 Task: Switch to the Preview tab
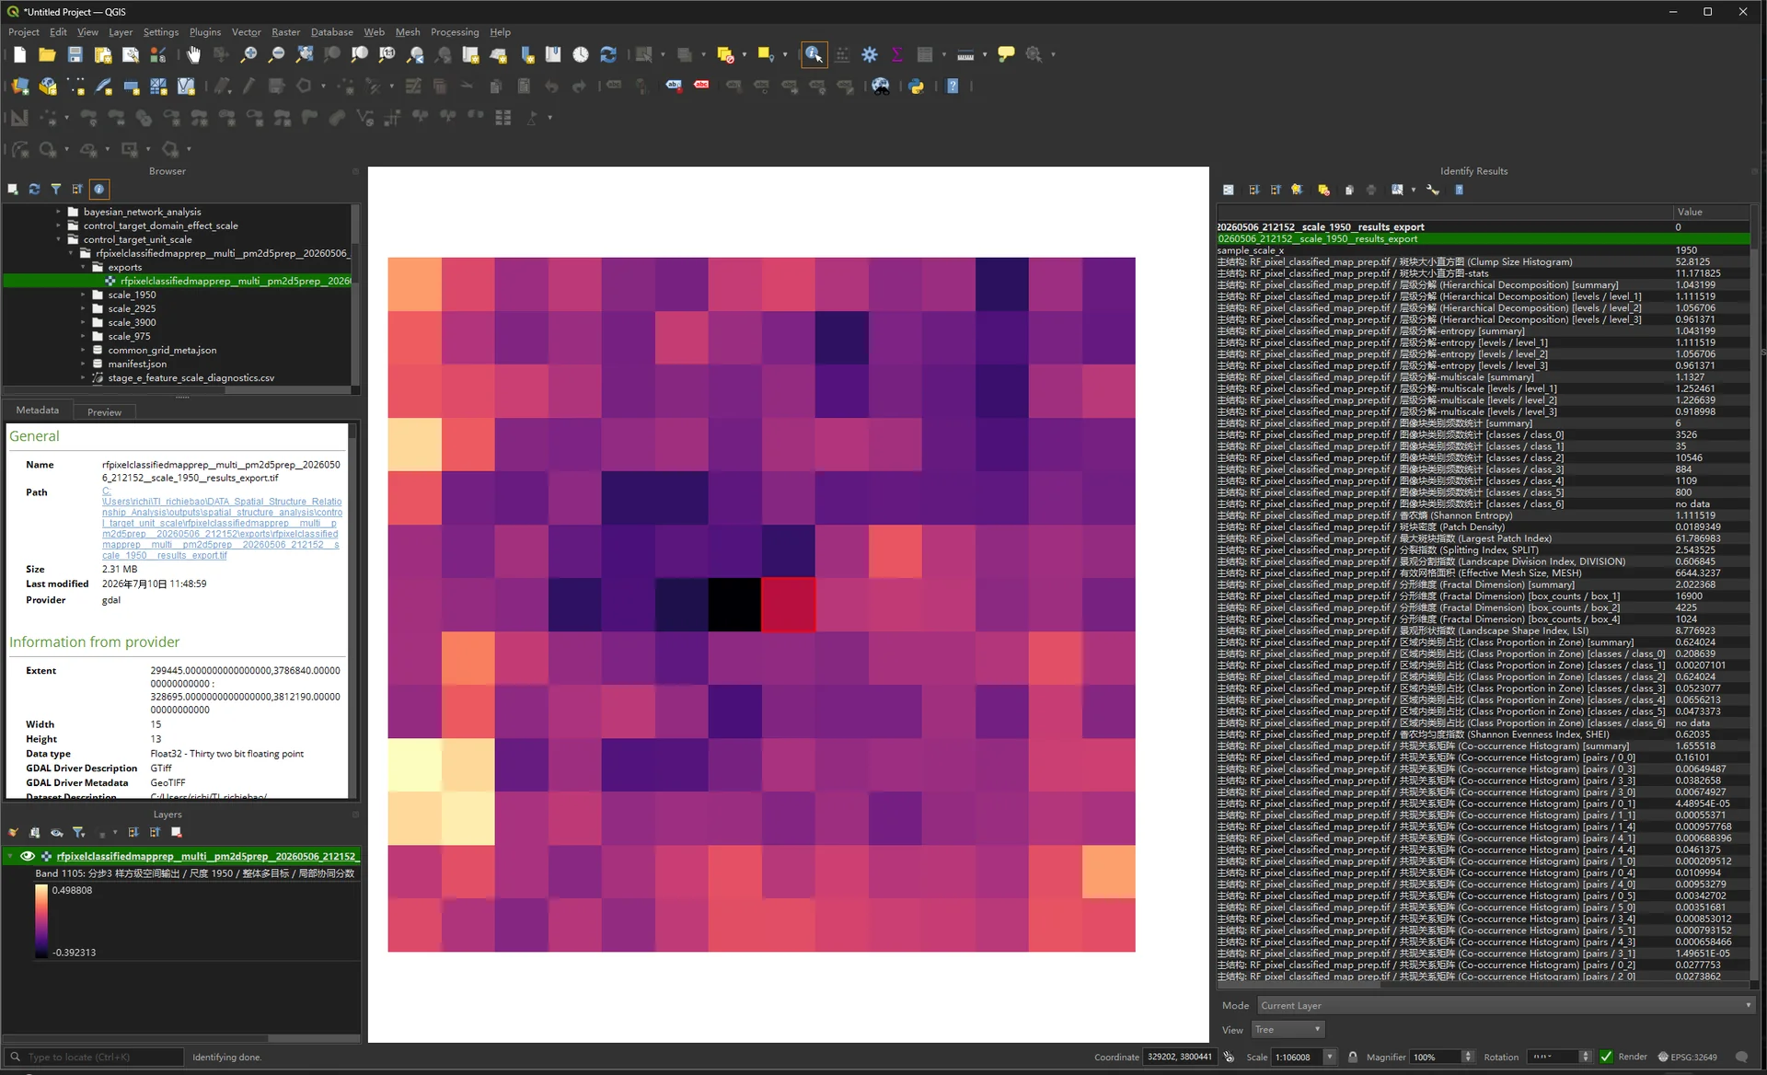tap(104, 411)
